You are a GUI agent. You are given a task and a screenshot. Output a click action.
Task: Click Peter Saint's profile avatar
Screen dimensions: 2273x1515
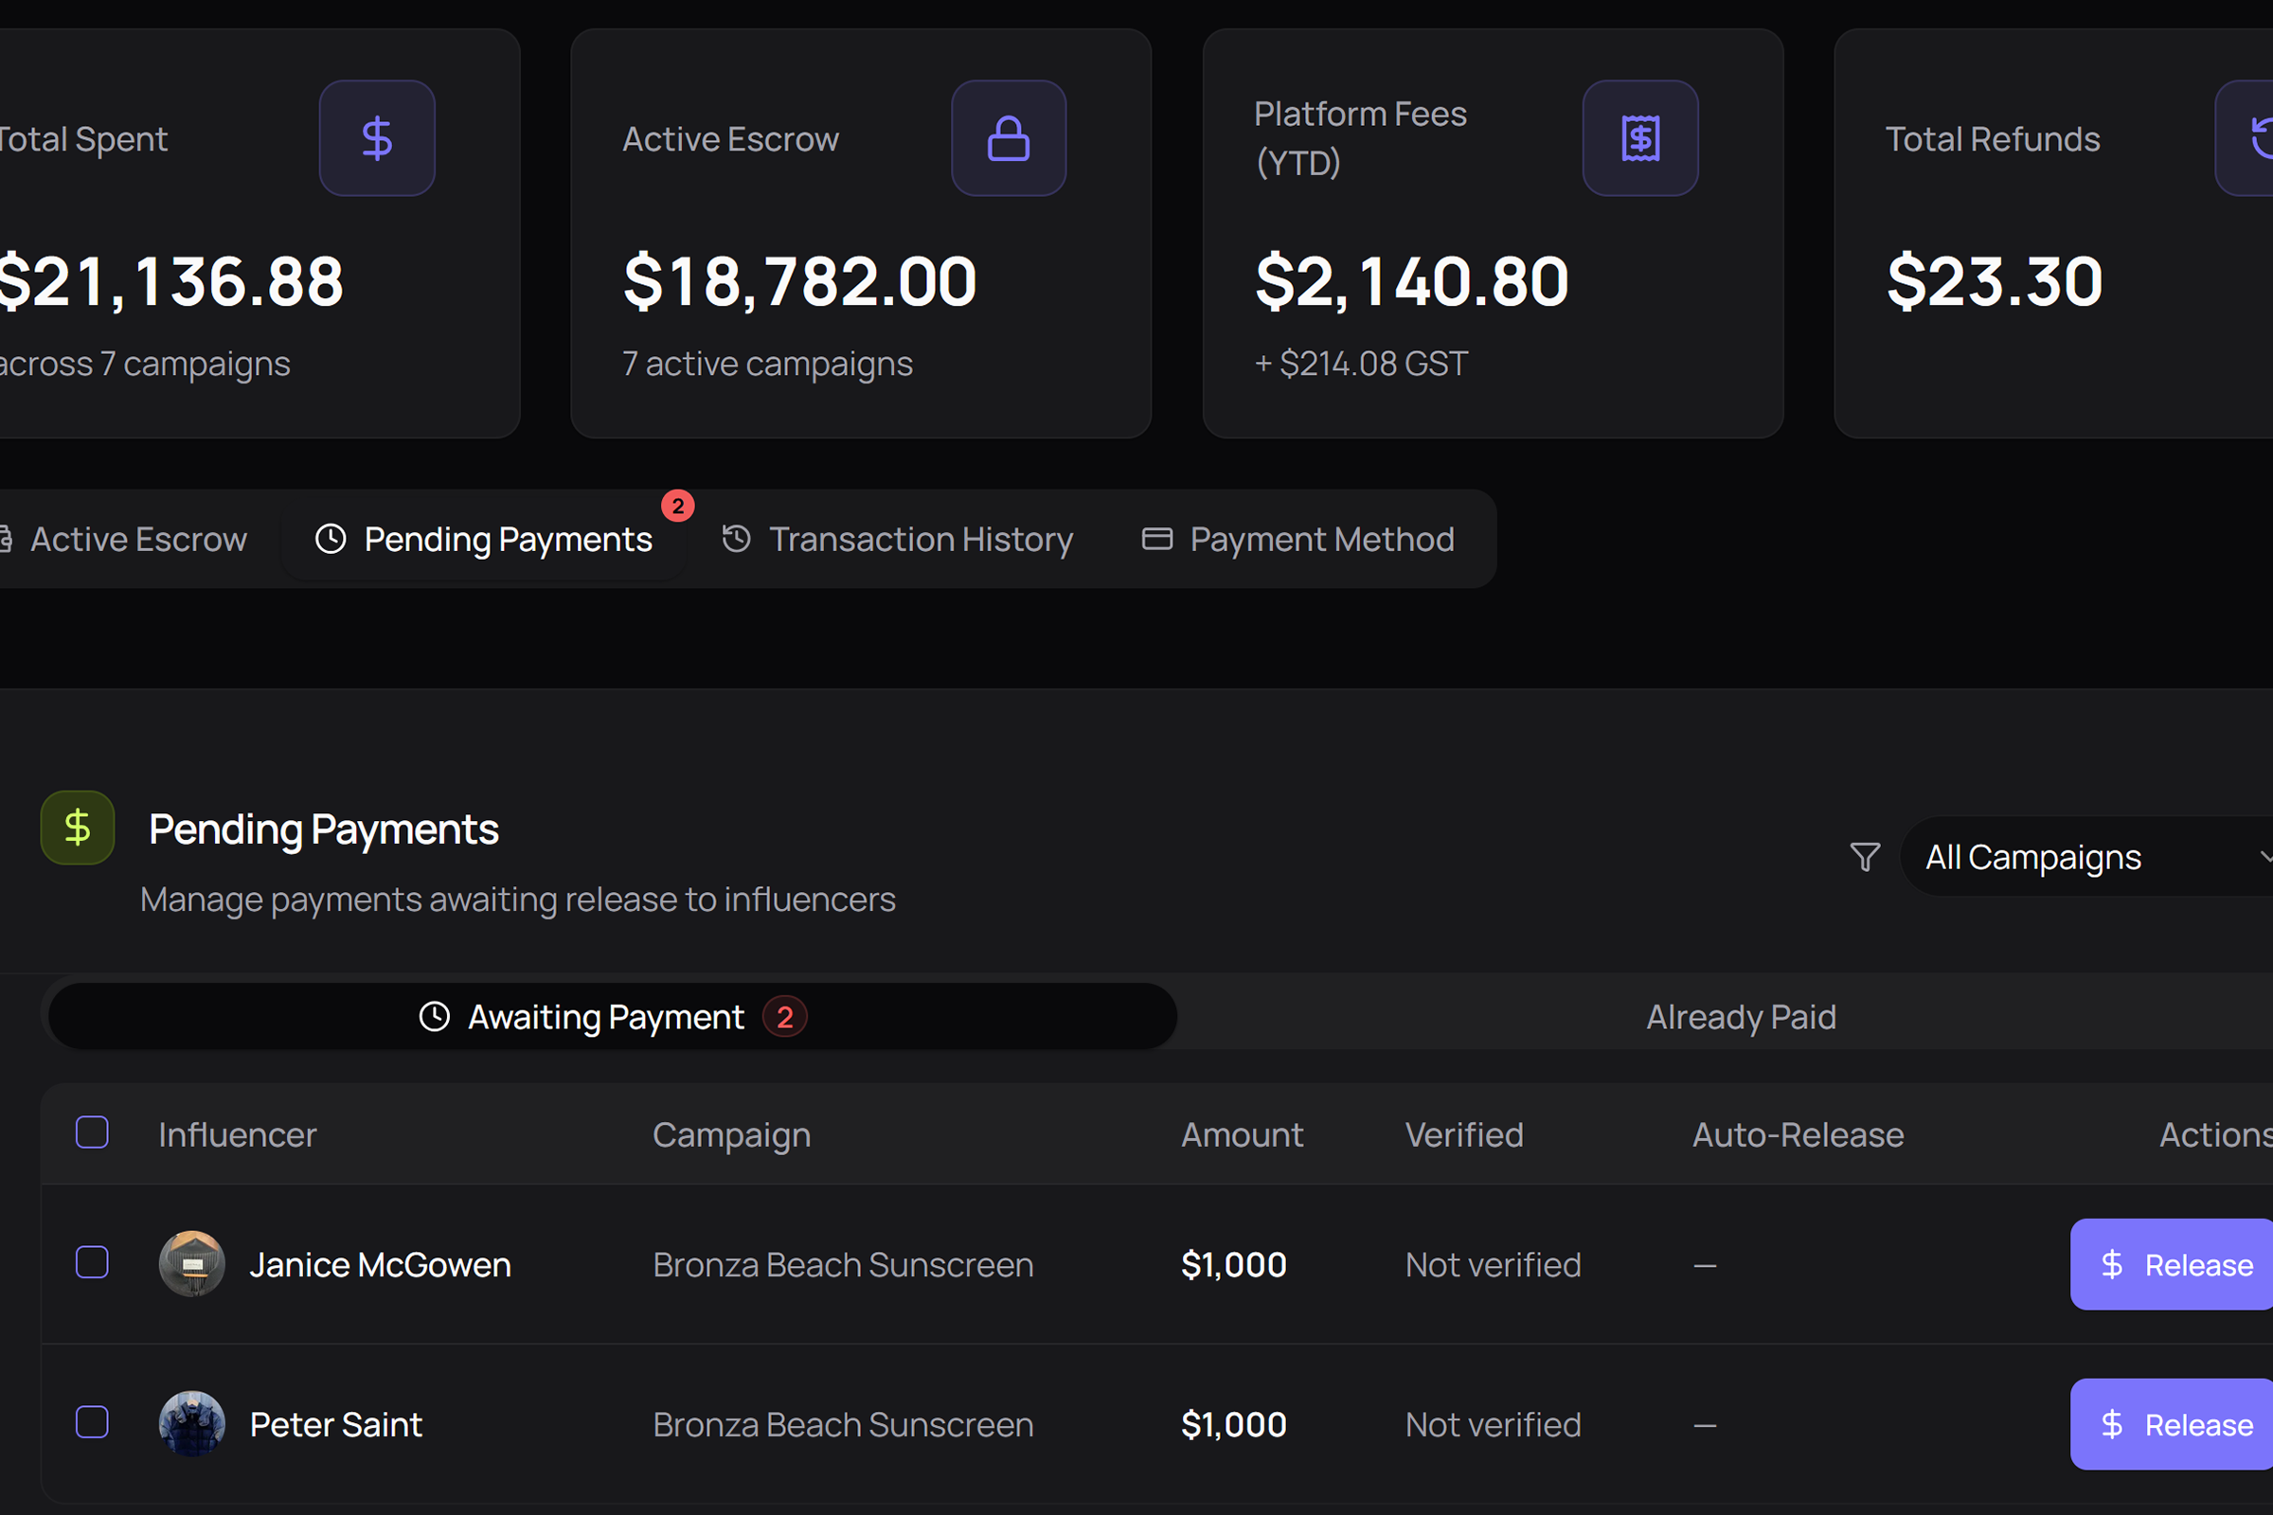(x=192, y=1424)
